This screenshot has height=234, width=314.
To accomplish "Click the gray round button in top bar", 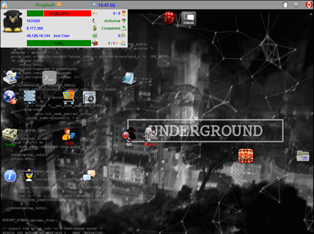I will point(296,4).
